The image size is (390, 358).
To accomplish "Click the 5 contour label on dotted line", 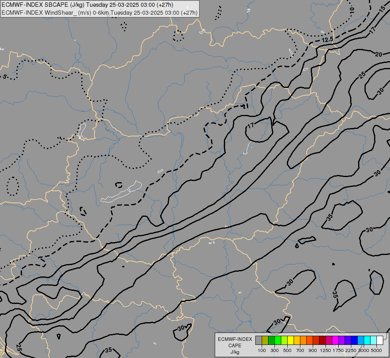I will click(5, 76).
